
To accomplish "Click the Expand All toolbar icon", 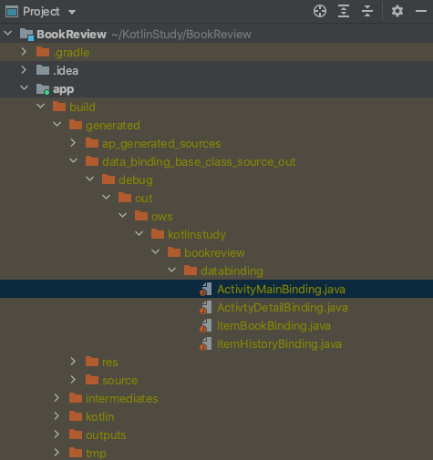I will pos(344,11).
